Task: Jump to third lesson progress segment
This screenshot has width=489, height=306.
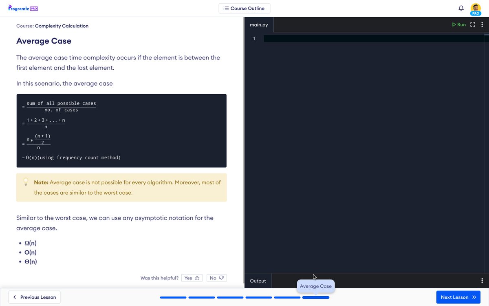Action: point(230,297)
